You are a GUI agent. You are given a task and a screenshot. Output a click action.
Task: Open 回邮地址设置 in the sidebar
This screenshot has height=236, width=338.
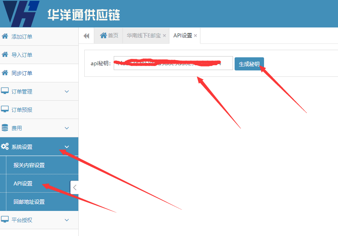click(29, 202)
